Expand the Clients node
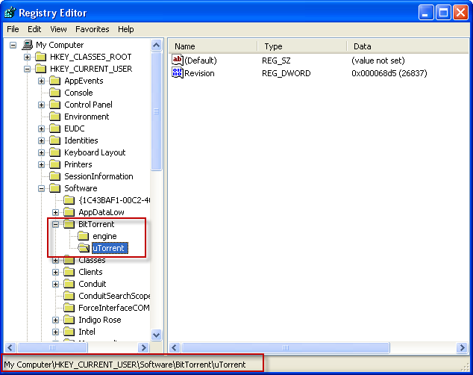Viewport: 473px width, 375px height. pyautogui.click(x=55, y=273)
